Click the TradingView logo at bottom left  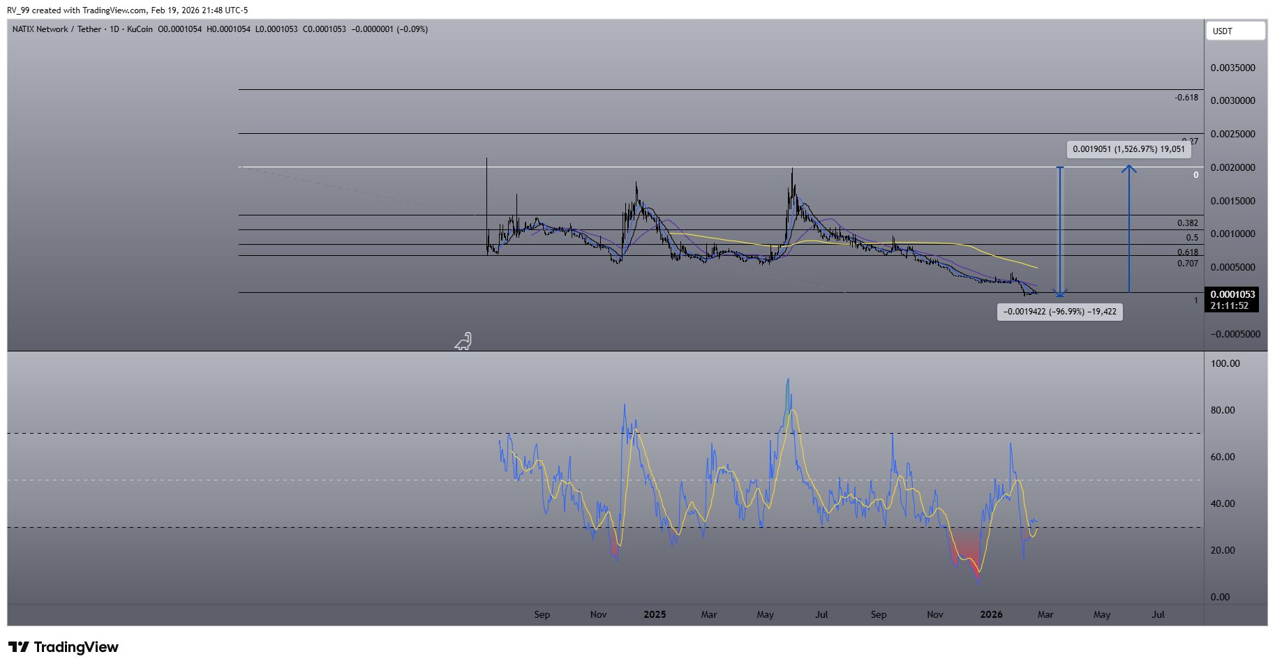(x=64, y=647)
